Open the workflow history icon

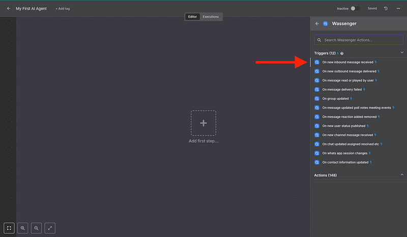[x=386, y=9]
